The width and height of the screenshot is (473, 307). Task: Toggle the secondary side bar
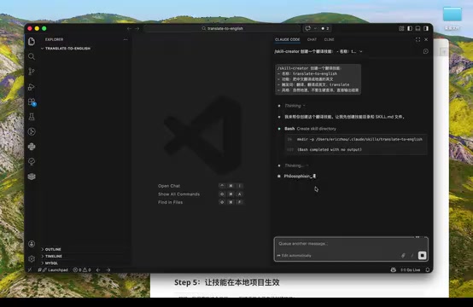pyautogui.click(x=426, y=29)
